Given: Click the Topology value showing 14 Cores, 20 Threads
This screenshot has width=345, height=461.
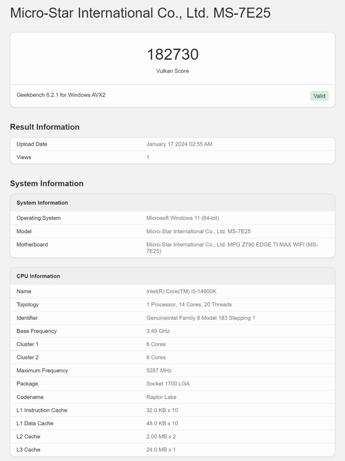Looking at the screenshot, I should coord(189,305).
